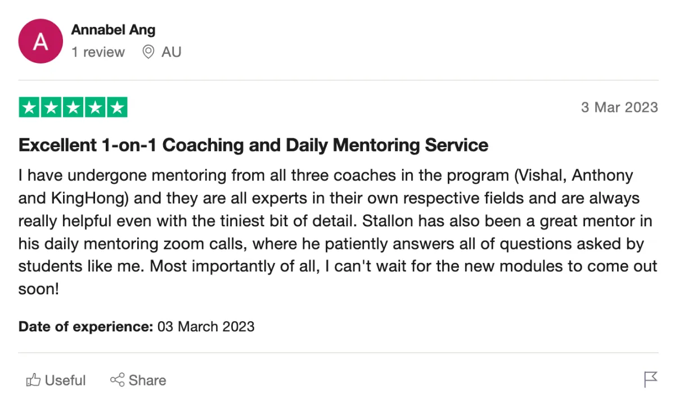The height and width of the screenshot is (405, 675).
Task: Click the AU country label
Action: (171, 52)
